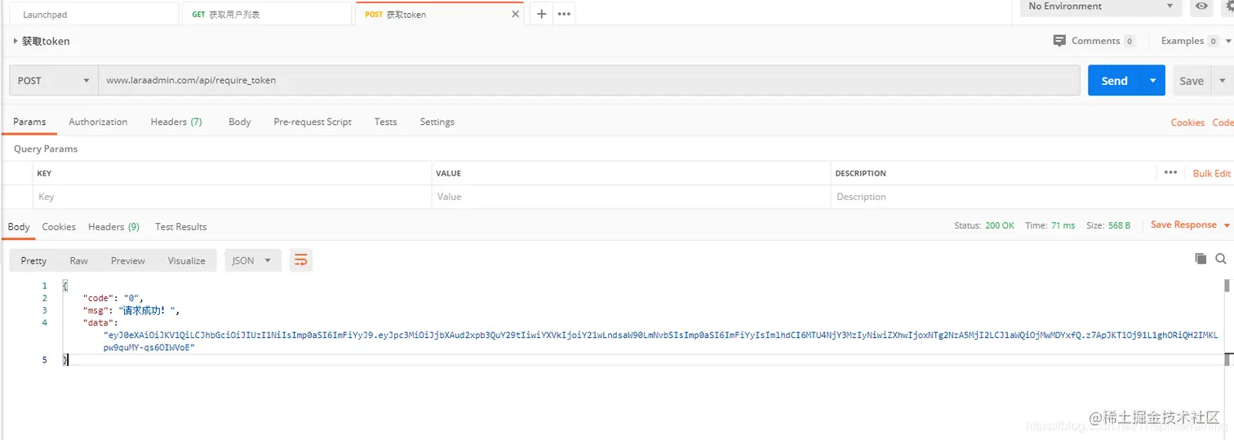This screenshot has width=1234, height=440.
Task: Click the request URL field
Action: point(589,81)
